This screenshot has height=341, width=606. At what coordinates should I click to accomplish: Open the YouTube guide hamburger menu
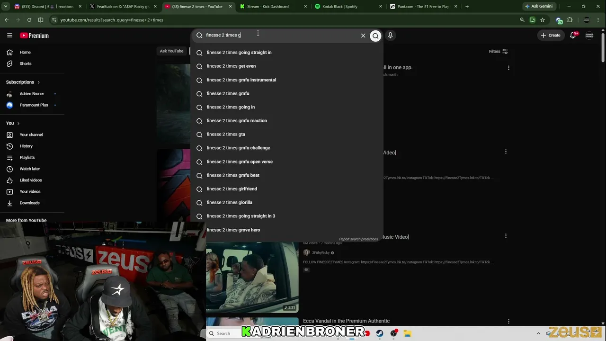pyautogui.click(x=9, y=36)
